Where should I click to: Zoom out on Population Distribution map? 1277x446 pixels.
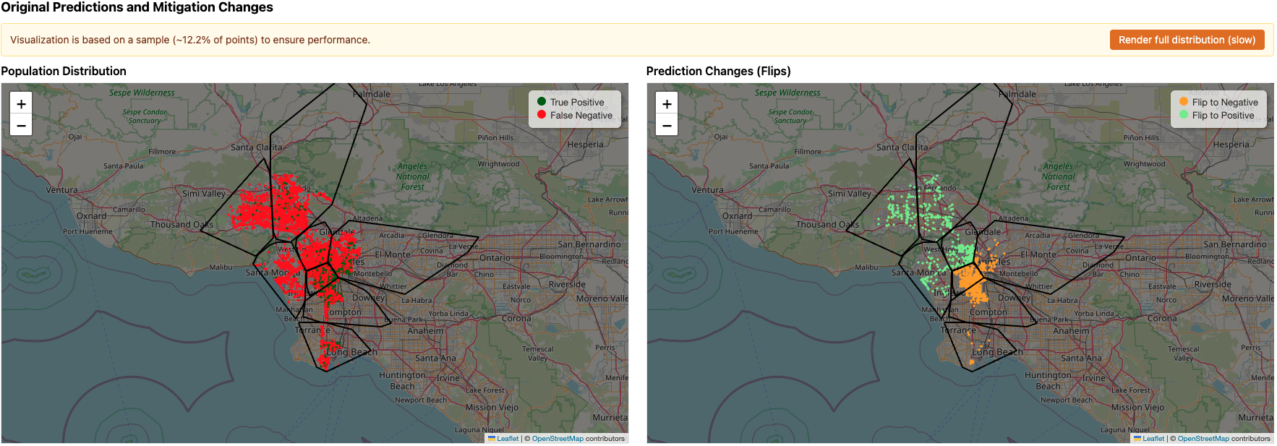tap(21, 125)
